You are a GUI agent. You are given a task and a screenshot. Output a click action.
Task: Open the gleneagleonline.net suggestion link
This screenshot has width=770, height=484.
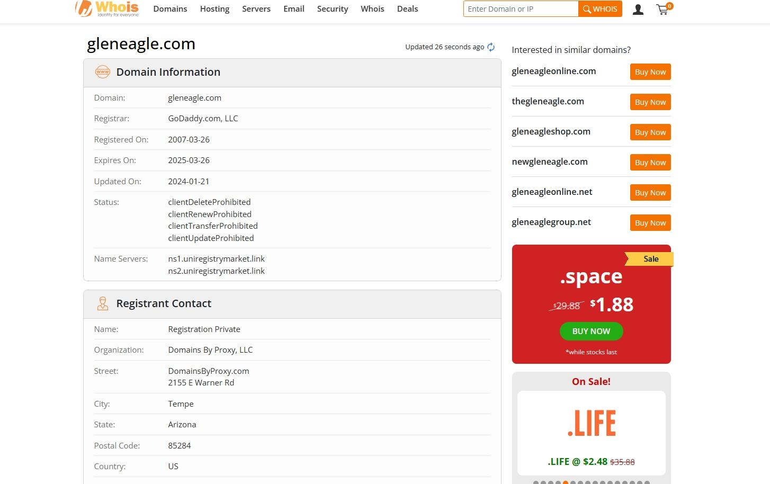click(x=552, y=192)
